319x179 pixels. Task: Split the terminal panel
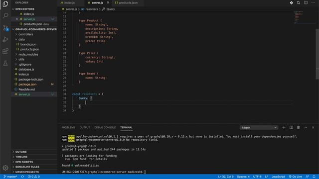(x=291, y=127)
